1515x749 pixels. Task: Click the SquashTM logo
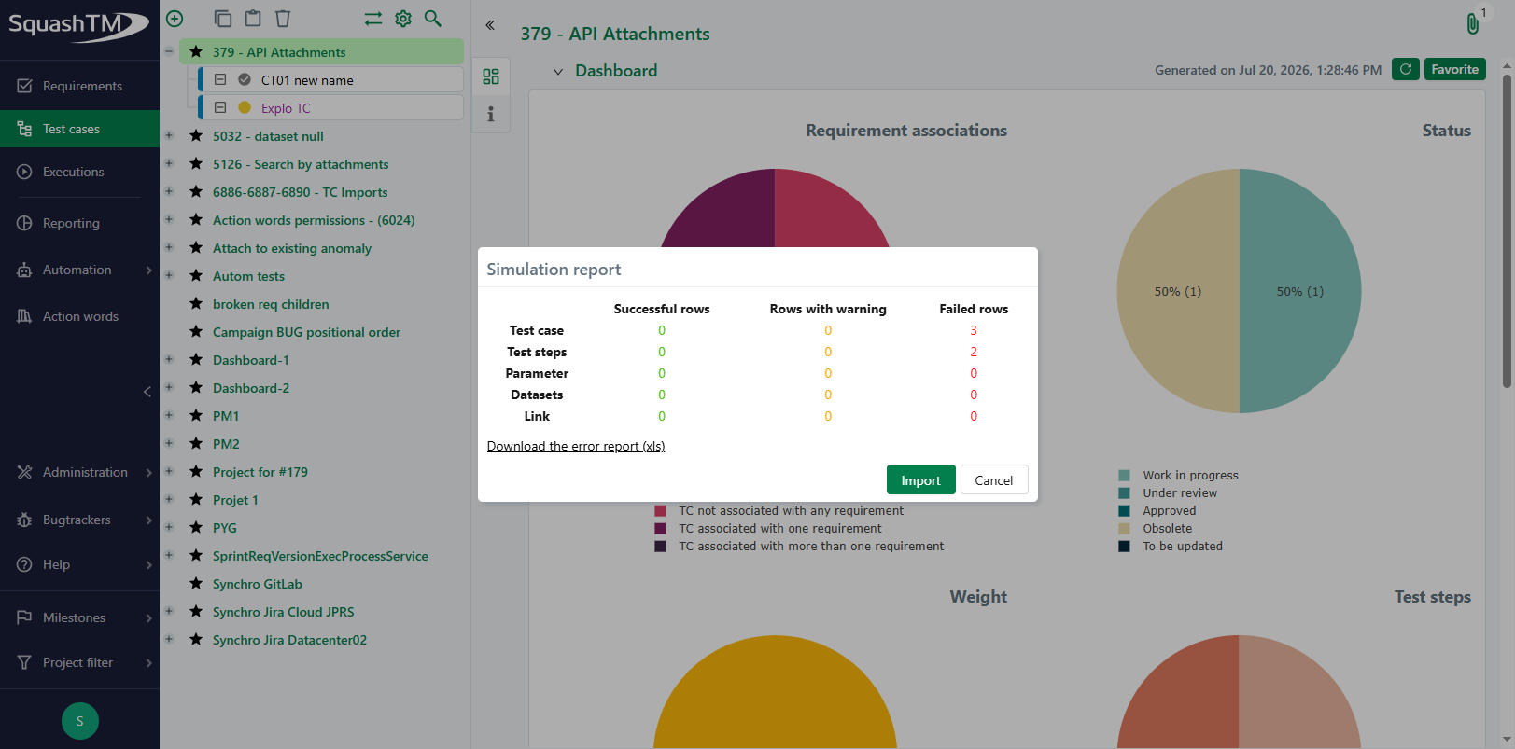pyautogui.click(x=78, y=25)
